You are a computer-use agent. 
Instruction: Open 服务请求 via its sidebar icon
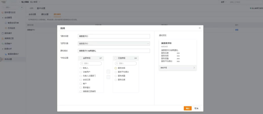coord(3,33)
